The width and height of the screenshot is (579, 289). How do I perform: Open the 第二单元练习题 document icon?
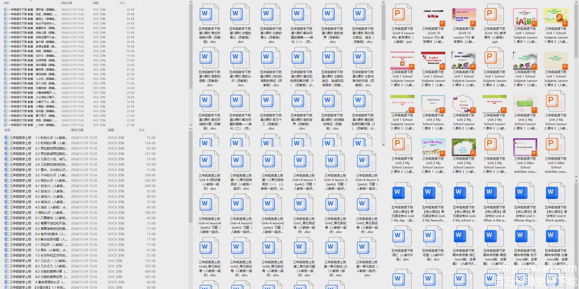click(304, 248)
